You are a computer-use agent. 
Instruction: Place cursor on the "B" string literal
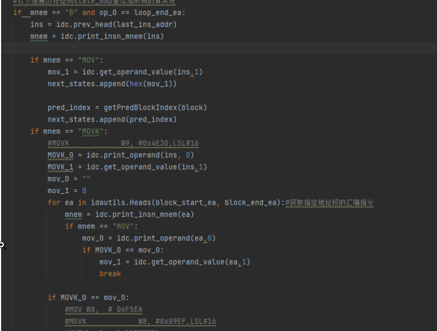tap(71, 13)
